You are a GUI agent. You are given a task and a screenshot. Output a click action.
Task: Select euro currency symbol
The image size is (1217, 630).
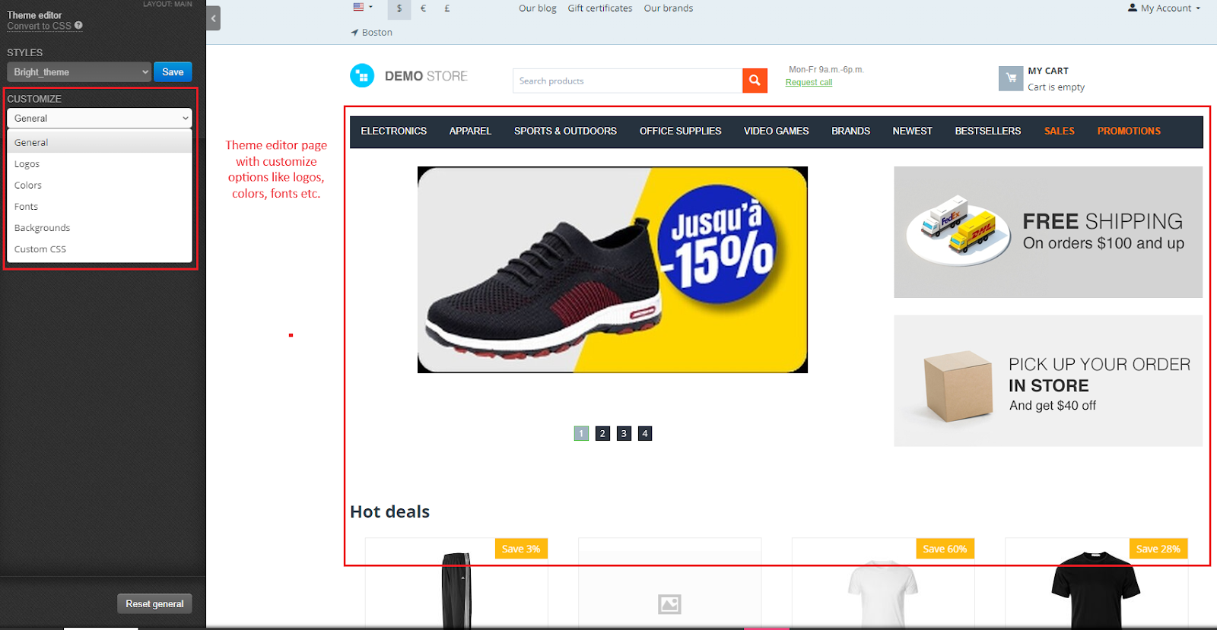click(x=423, y=9)
